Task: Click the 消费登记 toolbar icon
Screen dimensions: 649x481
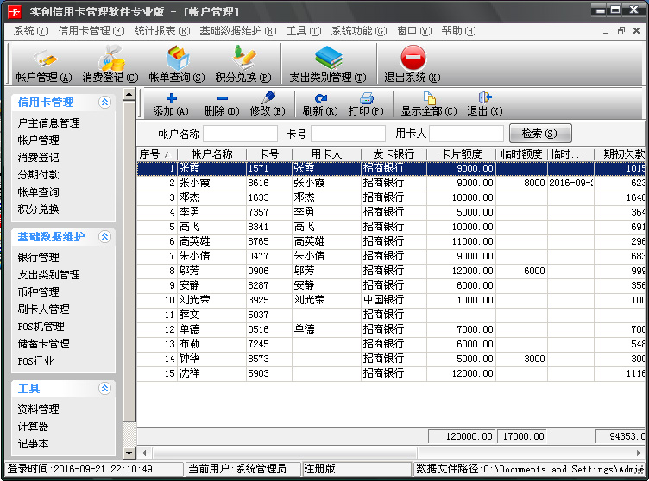Action: (110, 64)
